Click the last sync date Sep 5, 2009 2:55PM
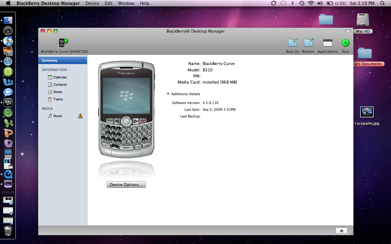Screen dimensions: 391x244 coord(219,109)
